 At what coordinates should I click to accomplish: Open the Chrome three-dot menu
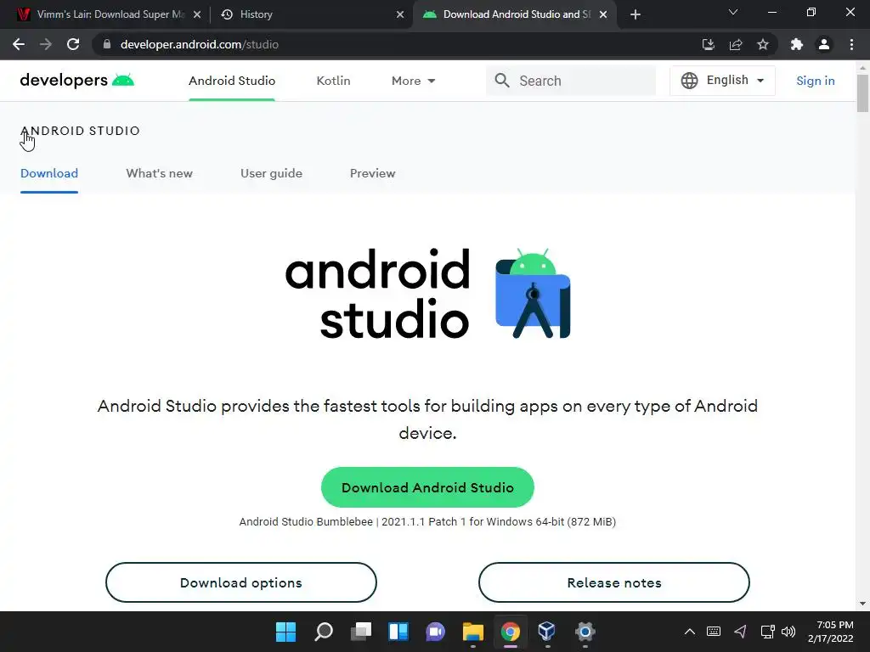pyautogui.click(x=851, y=44)
